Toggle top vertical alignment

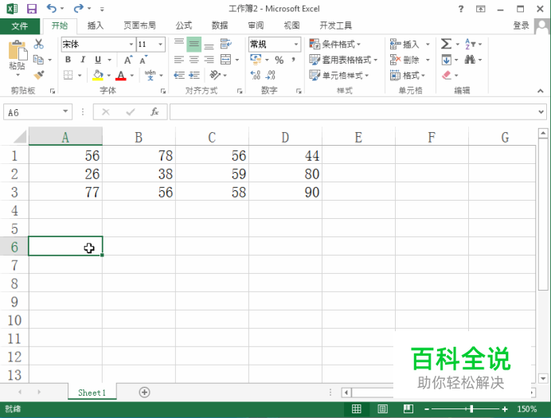point(179,44)
